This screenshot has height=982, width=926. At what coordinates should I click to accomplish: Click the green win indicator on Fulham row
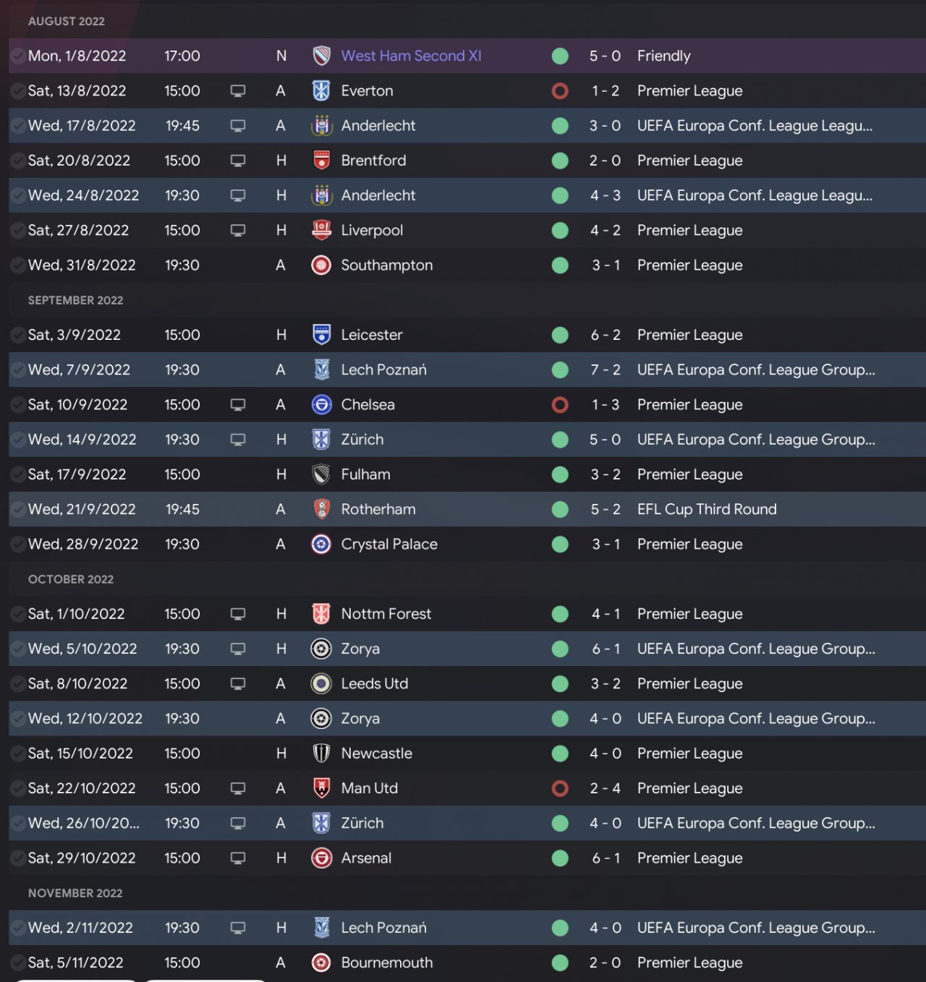pos(560,474)
